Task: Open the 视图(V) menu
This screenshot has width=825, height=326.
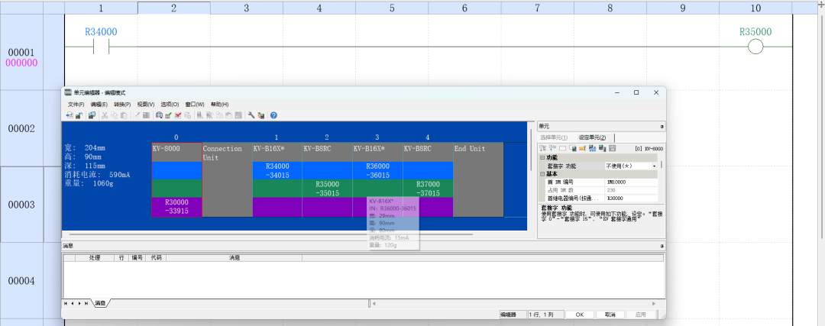Action: tap(146, 104)
